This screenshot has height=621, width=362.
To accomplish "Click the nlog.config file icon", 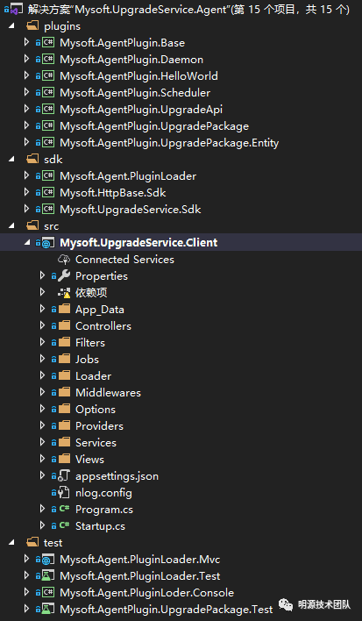I will [x=64, y=493].
